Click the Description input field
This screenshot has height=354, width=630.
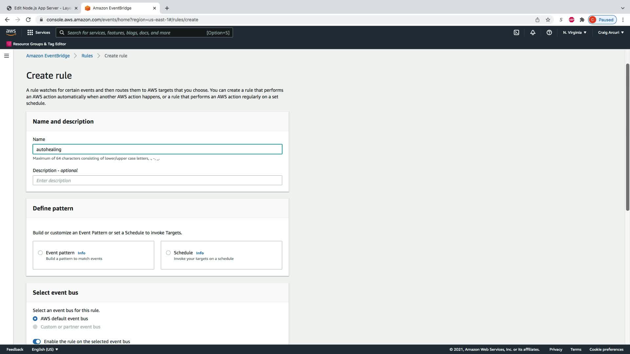click(x=157, y=180)
